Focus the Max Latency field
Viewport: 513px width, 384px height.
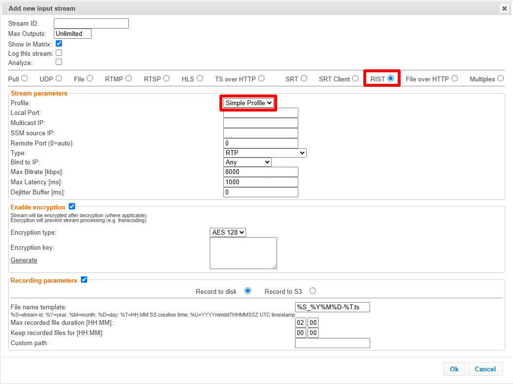click(261, 182)
